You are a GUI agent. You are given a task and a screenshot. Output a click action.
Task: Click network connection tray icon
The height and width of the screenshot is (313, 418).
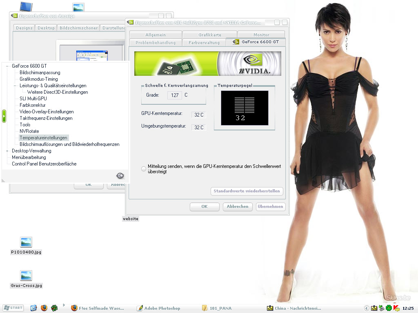click(x=382, y=308)
